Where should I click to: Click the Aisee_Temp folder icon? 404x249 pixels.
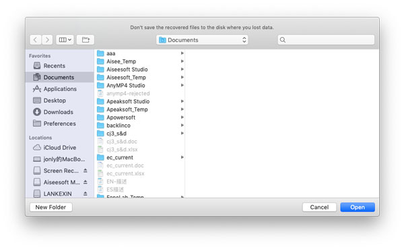[x=100, y=61]
